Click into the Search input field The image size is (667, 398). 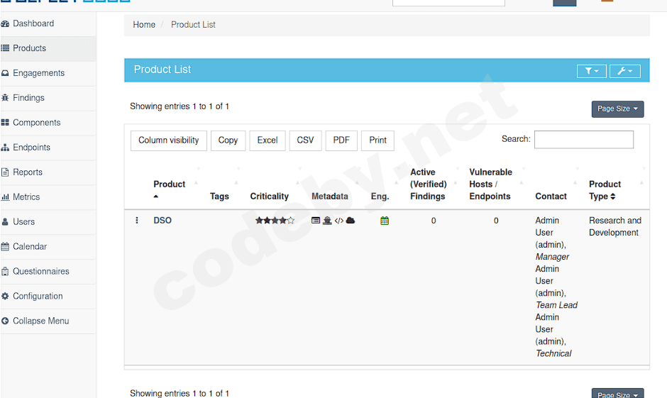pos(583,140)
